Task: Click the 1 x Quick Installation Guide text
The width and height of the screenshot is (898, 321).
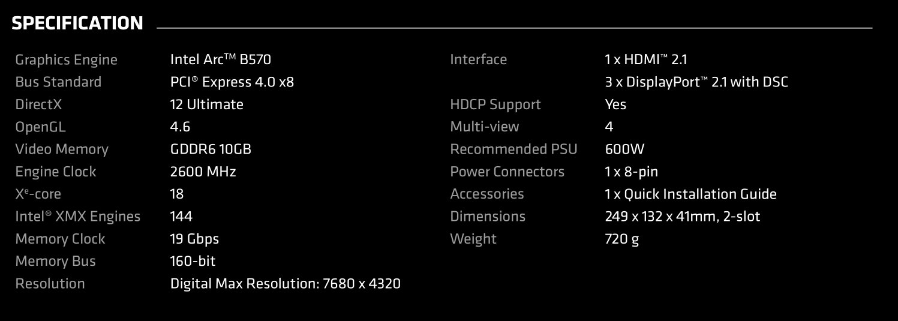Action: click(x=691, y=194)
